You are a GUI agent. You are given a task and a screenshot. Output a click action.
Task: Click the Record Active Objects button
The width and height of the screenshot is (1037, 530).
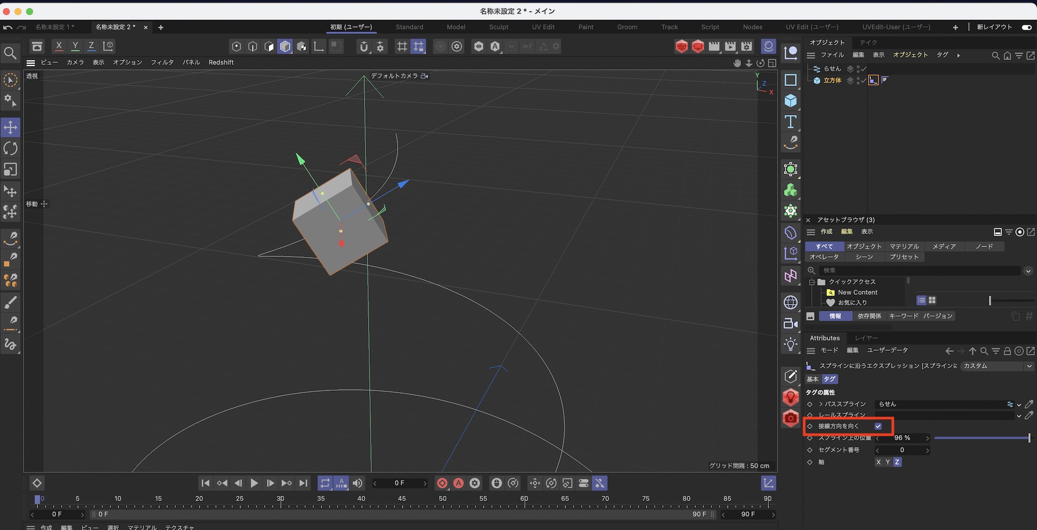(442, 483)
